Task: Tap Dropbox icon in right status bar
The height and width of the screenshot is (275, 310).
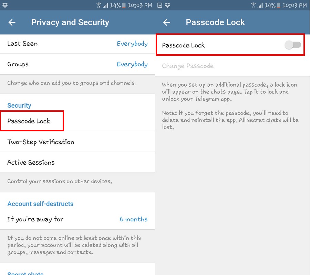Action: coord(167,5)
